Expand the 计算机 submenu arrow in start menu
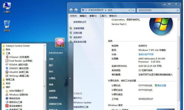The height and width of the screenshot is (110, 184). [70, 78]
